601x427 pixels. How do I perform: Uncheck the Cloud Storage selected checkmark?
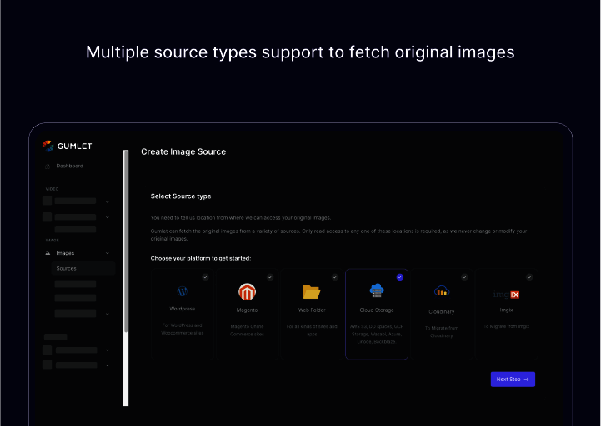coord(400,277)
